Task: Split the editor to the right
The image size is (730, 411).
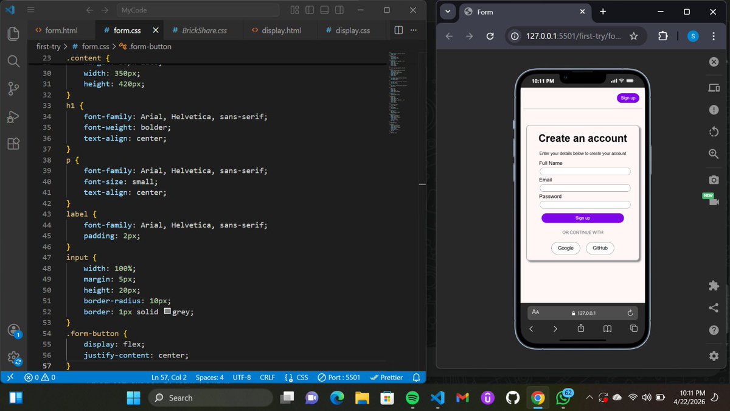Action: click(x=399, y=30)
